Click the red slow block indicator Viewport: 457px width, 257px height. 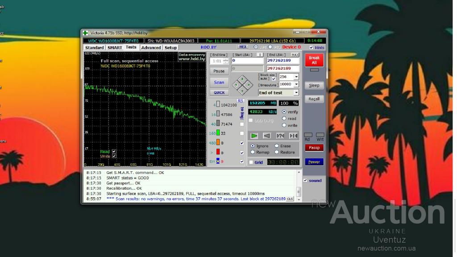tap(218, 152)
